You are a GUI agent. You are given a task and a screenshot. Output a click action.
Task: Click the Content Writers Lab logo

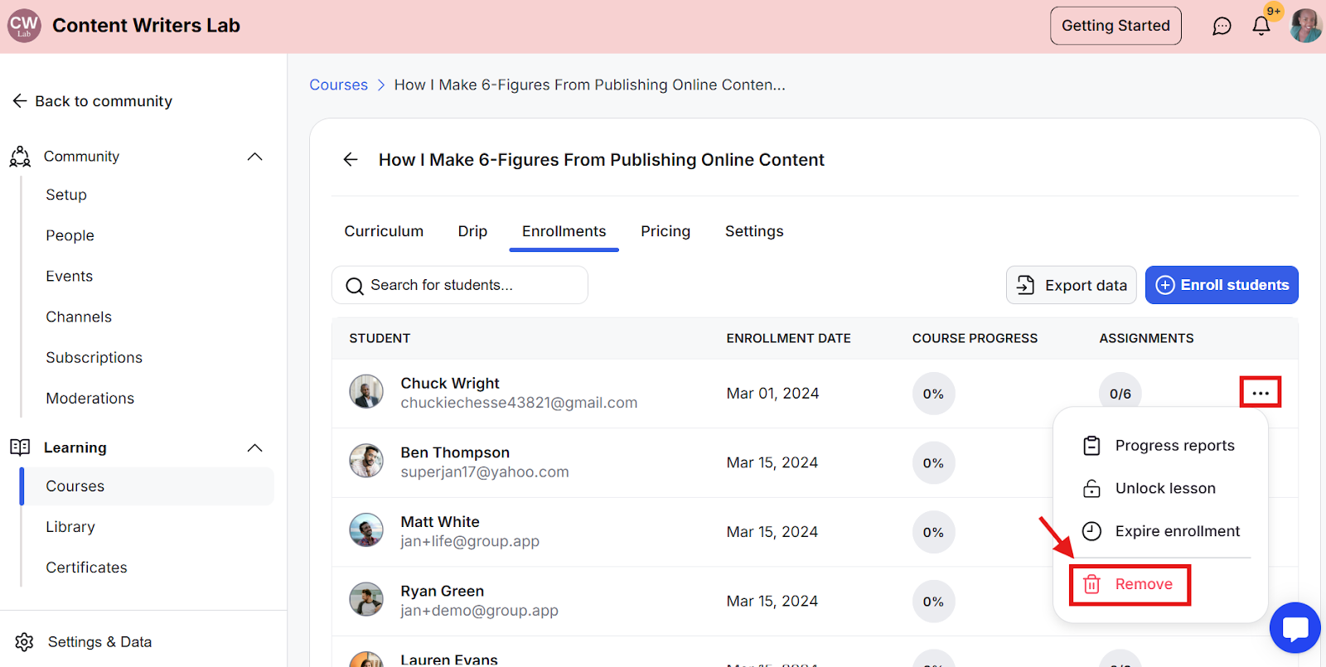click(24, 26)
